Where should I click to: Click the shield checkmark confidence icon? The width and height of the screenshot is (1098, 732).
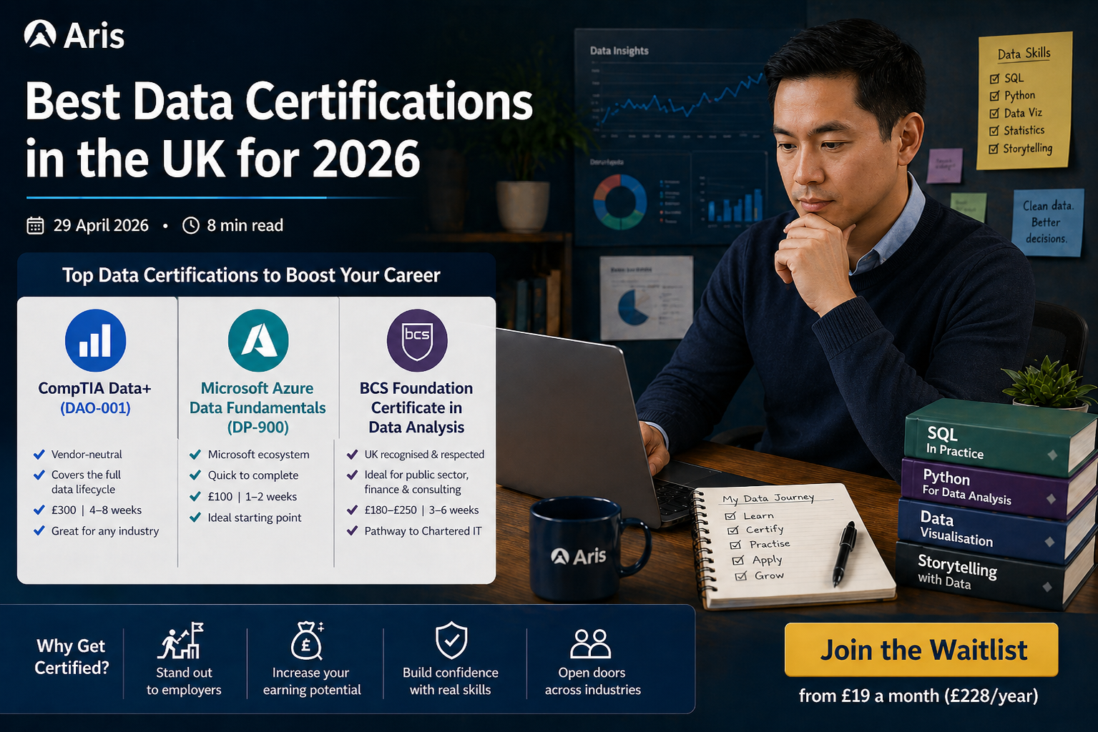tap(451, 640)
